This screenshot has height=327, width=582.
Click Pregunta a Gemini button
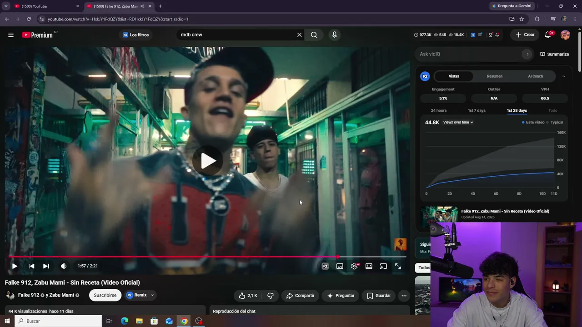[511, 6]
